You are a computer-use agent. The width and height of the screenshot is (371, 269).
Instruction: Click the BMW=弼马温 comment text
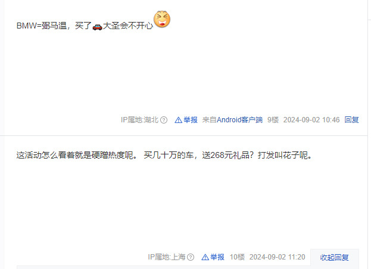[x=85, y=26]
